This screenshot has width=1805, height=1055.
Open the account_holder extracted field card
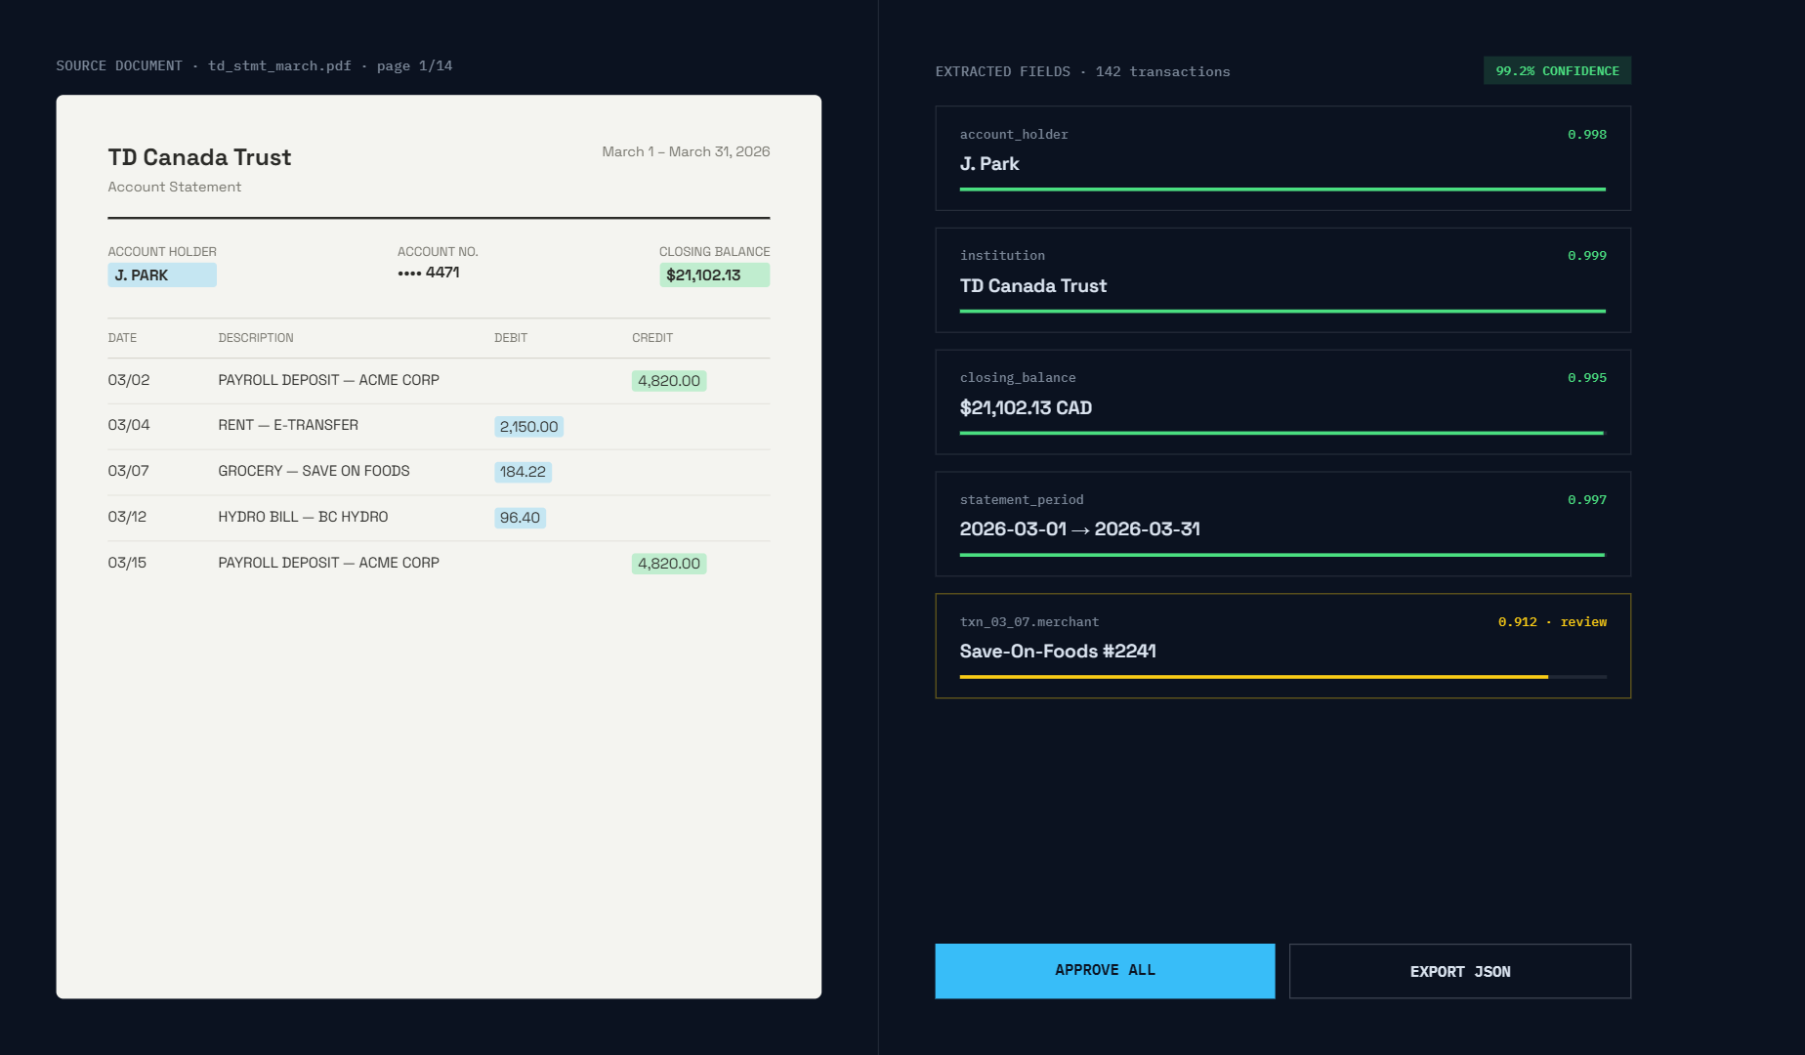[1282, 158]
